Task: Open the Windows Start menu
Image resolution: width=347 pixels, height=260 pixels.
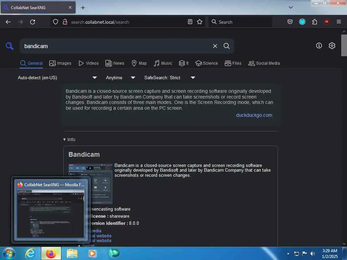Action: [9, 253]
